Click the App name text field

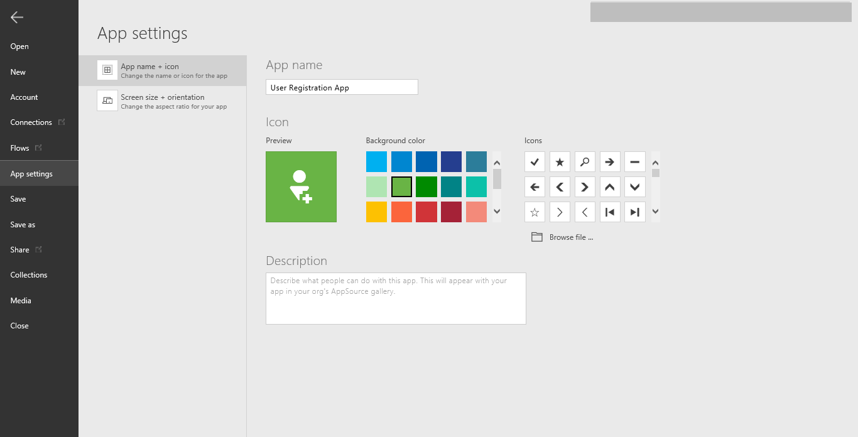pos(342,87)
